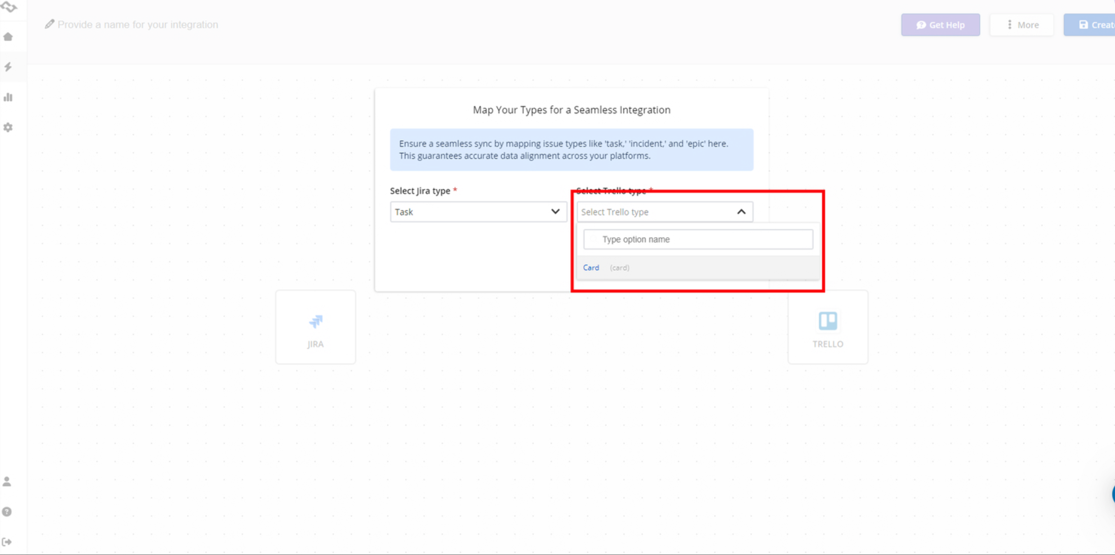Viewport: 1115px width, 555px height.
Task: Open the lightning bolt integrations icon
Action: tap(8, 67)
